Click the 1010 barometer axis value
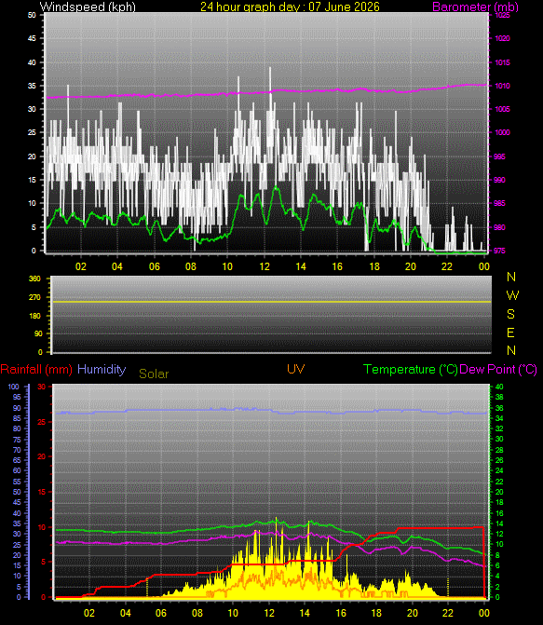This screenshot has height=625, width=543. click(502, 86)
